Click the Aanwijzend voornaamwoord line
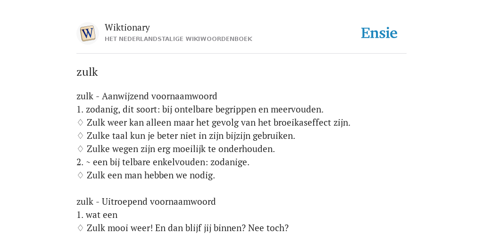This screenshot has height=241, width=483. [147, 96]
